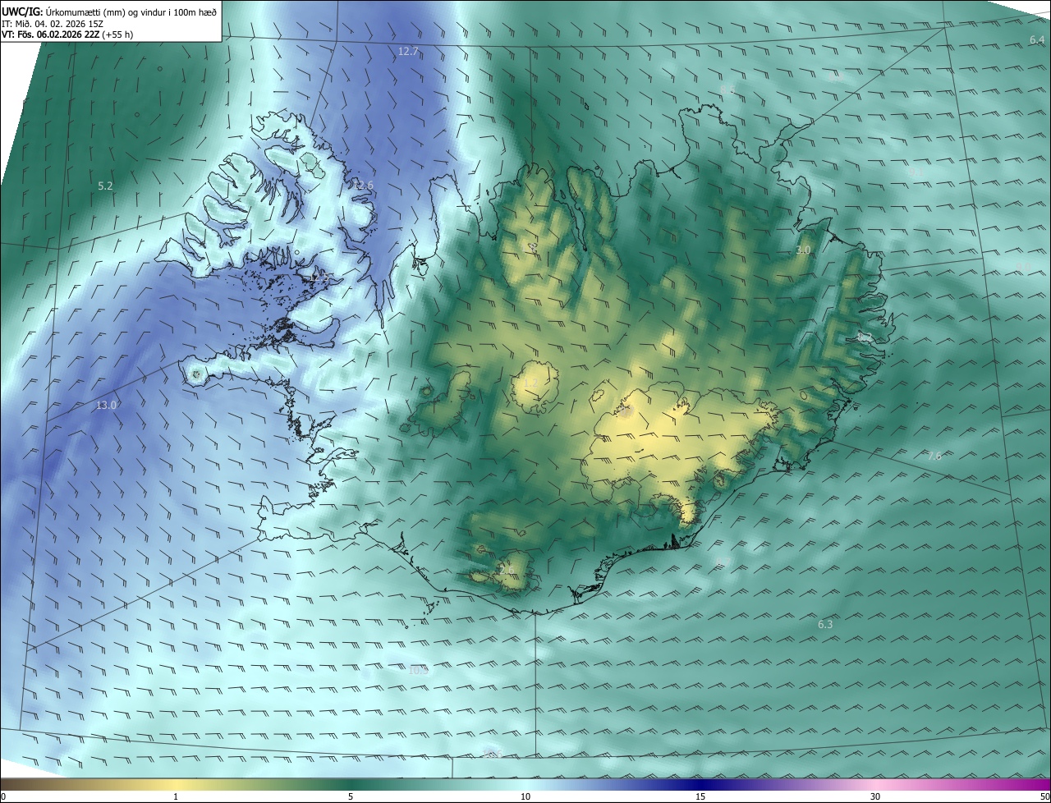Click the 12.6 value near the Westfjords
This screenshot has height=803, width=1051.
click(x=363, y=186)
